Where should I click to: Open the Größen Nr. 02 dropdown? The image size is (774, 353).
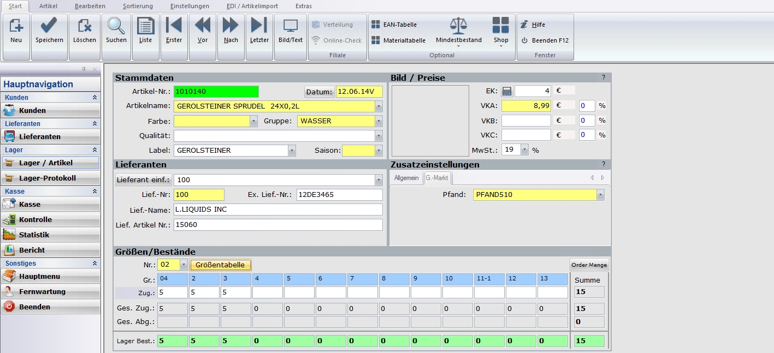click(x=184, y=265)
